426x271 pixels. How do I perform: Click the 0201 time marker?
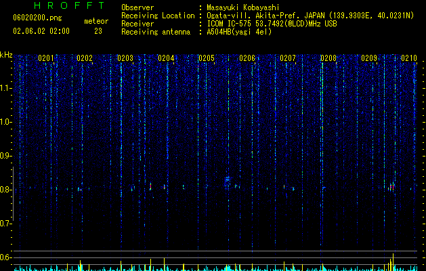46,58
